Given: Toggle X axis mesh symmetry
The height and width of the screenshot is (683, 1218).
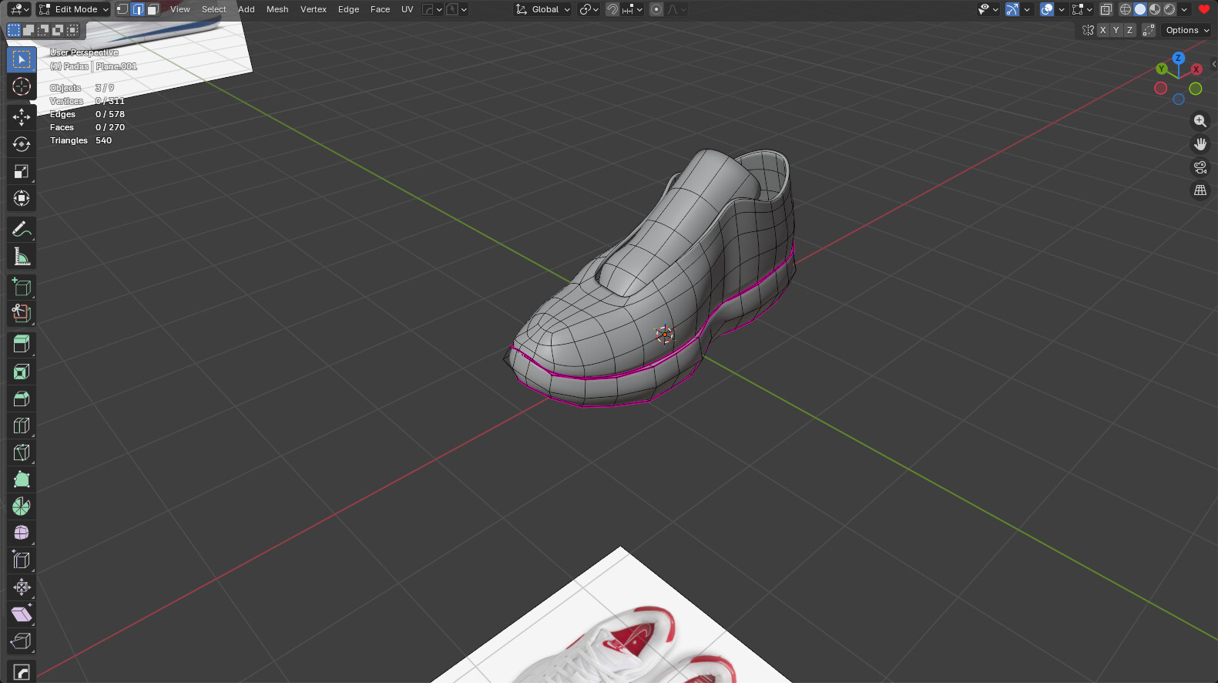Looking at the screenshot, I should [1102, 30].
